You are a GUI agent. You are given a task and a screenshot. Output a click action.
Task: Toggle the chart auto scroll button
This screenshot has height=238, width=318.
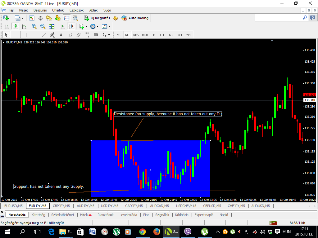click(x=62, y=26)
